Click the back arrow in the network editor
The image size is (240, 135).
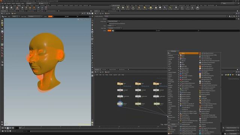coord(96,72)
